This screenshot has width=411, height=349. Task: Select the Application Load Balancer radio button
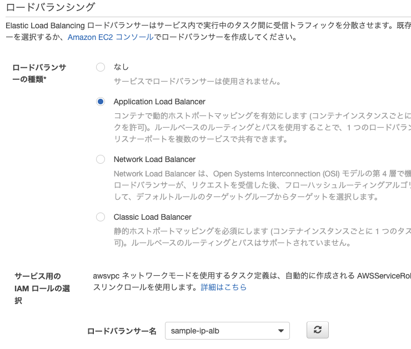coord(101,102)
